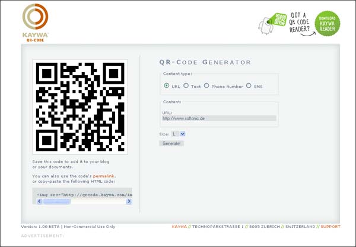Switch content type to SMS
Screen dimensions: 356x247
tap(249, 86)
